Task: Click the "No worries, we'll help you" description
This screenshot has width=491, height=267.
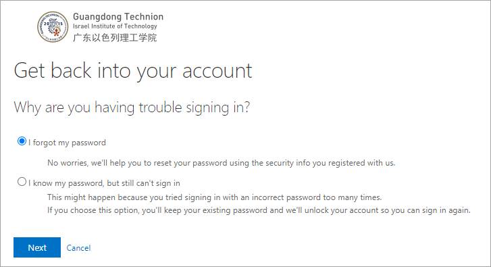Action: tap(221, 163)
